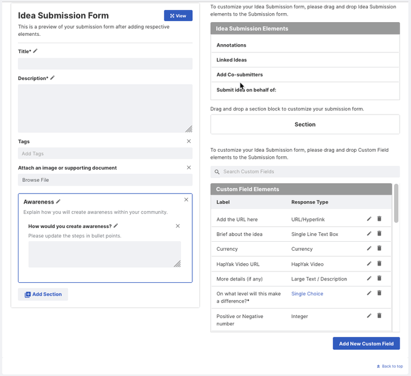
Task: Edit the Awareness section name
Action: [x=58, y=201]
